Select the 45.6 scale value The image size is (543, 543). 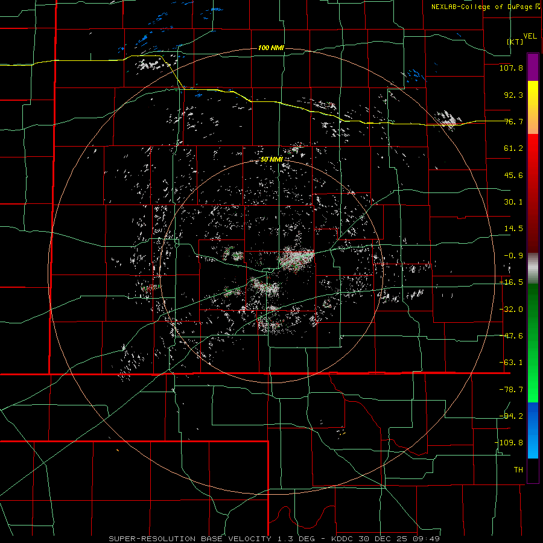[x=513, y=175]
